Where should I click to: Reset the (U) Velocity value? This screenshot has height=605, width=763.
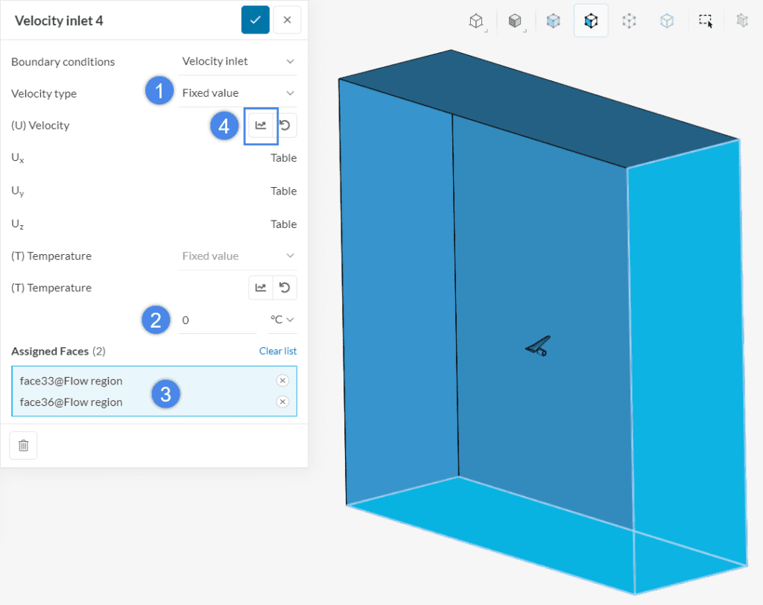click(285, 125)
